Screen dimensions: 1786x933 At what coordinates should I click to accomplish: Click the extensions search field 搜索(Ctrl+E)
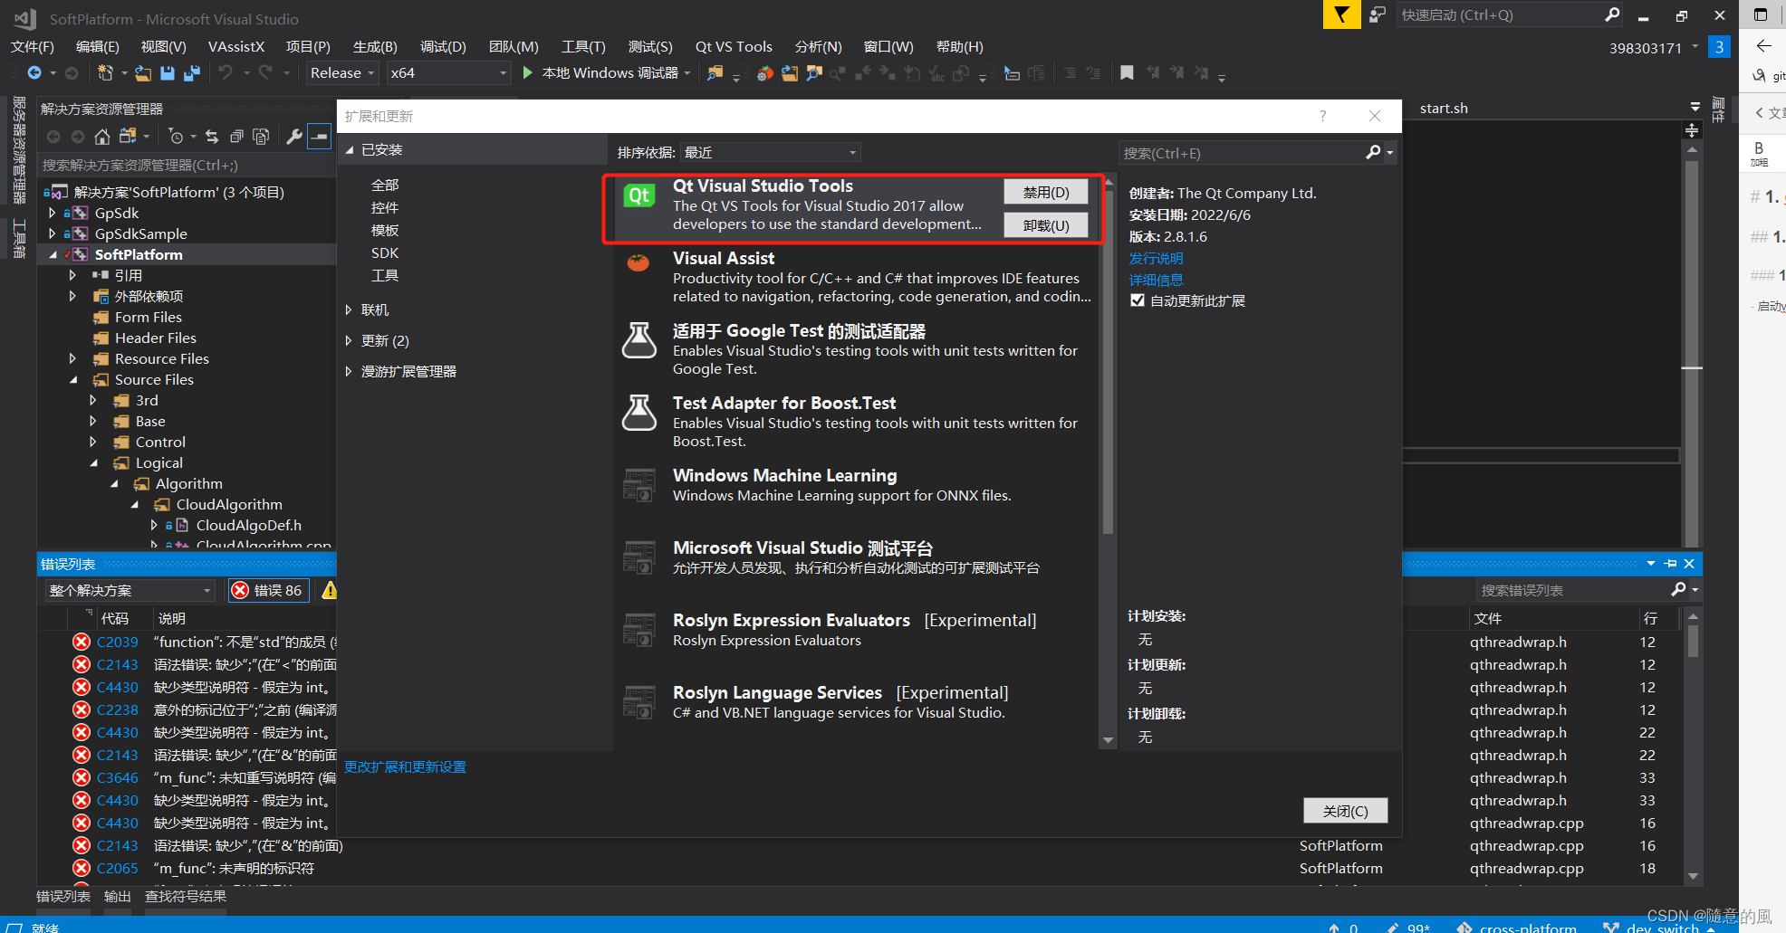point(1243,153)
